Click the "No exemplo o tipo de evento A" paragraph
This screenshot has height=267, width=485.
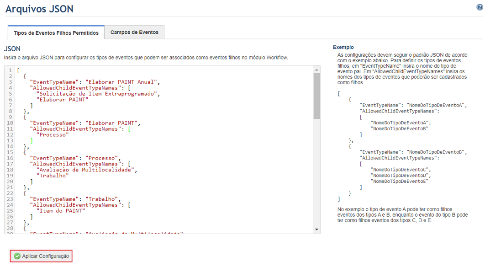(x=402, y=215)
